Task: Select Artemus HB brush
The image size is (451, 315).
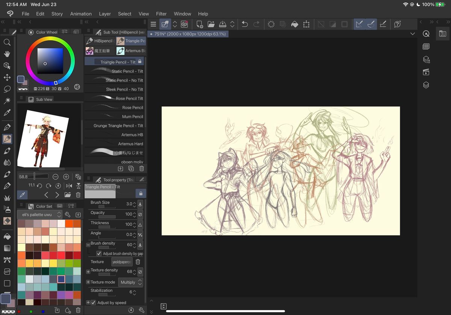Action: pos(114,135)
